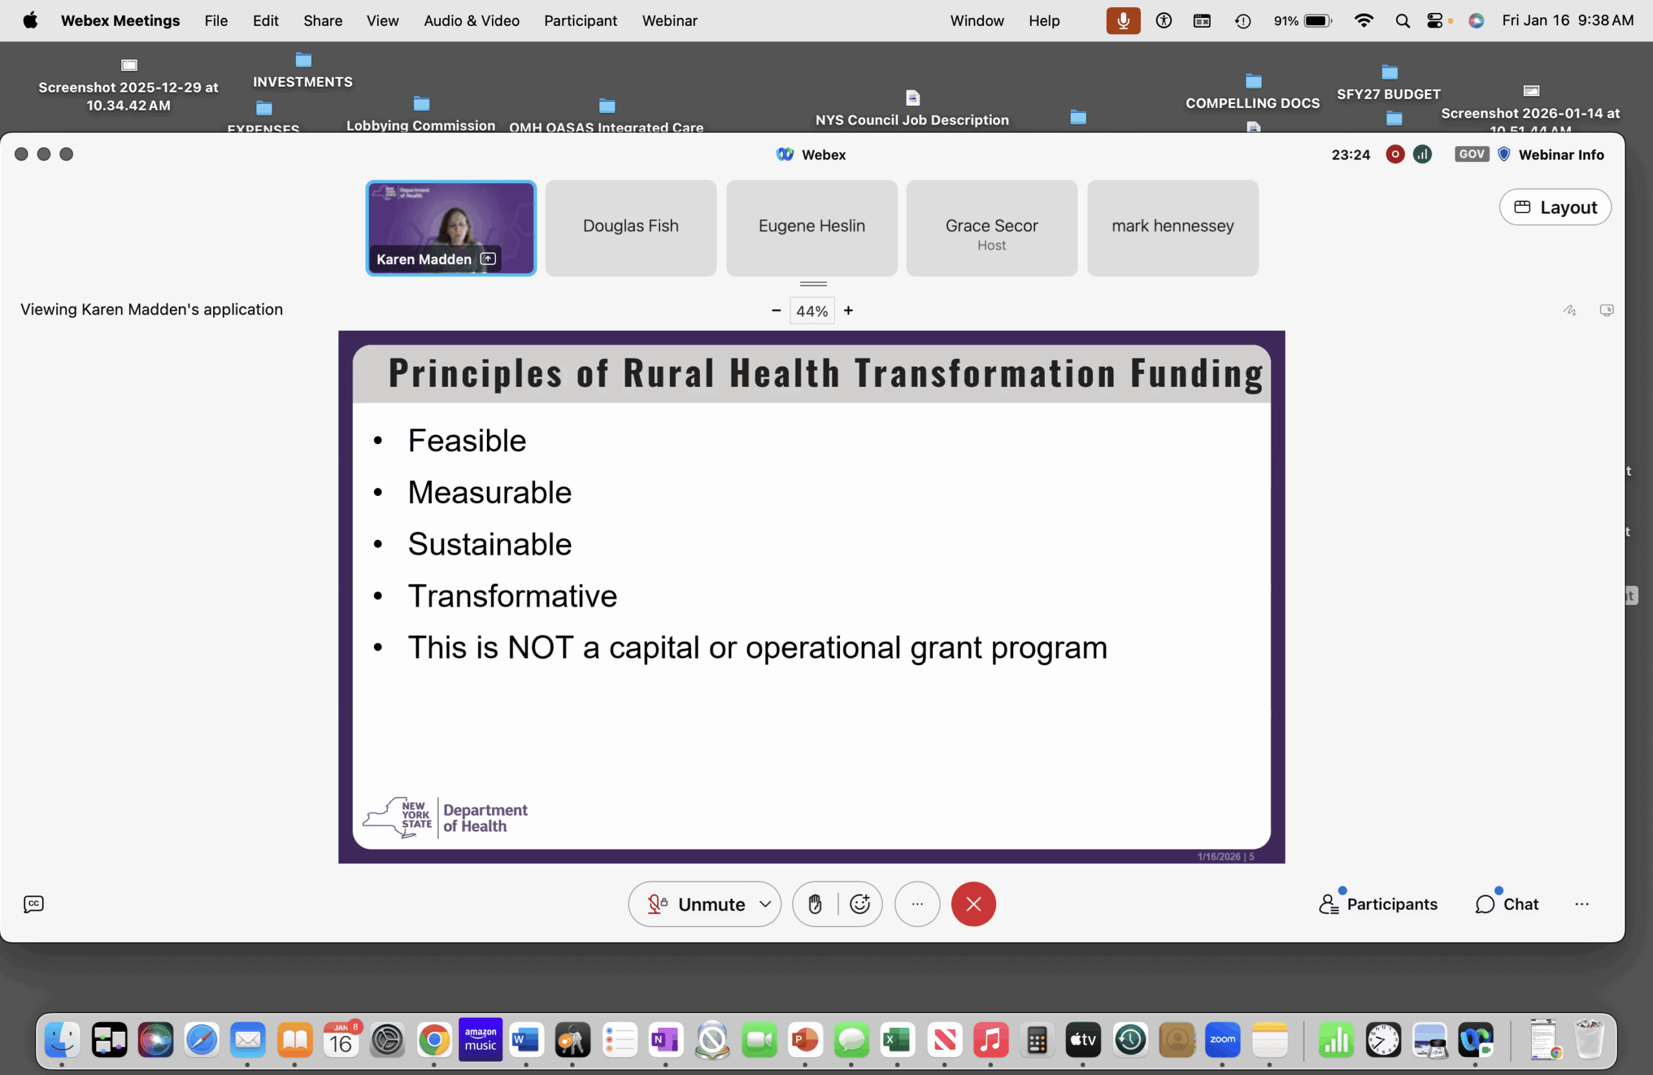This screenshot has width=1653, height=1075.
Task: Open the Participant menu
Action: click(580, 21)
